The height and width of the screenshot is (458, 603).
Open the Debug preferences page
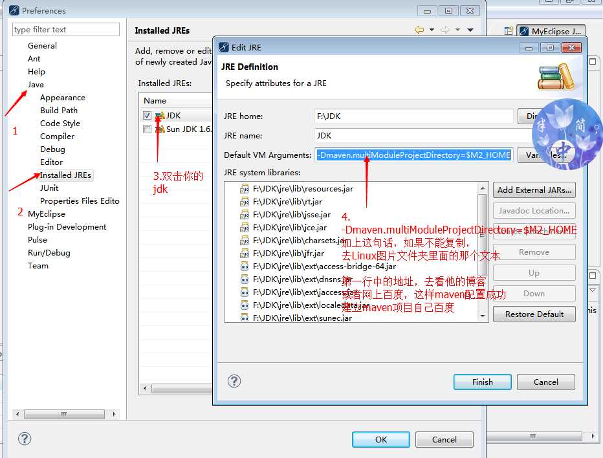click(x=52, y=149)
